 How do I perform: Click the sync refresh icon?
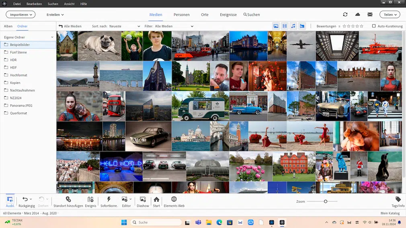345,14
